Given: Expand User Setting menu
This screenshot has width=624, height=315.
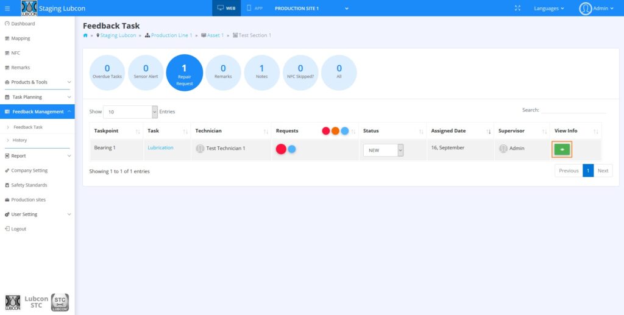Looking at the screenshot, I should tap(37, 214).
